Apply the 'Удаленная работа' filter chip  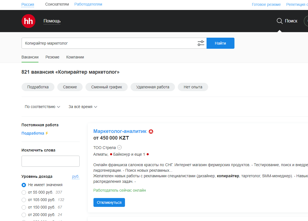coord(153,87)
